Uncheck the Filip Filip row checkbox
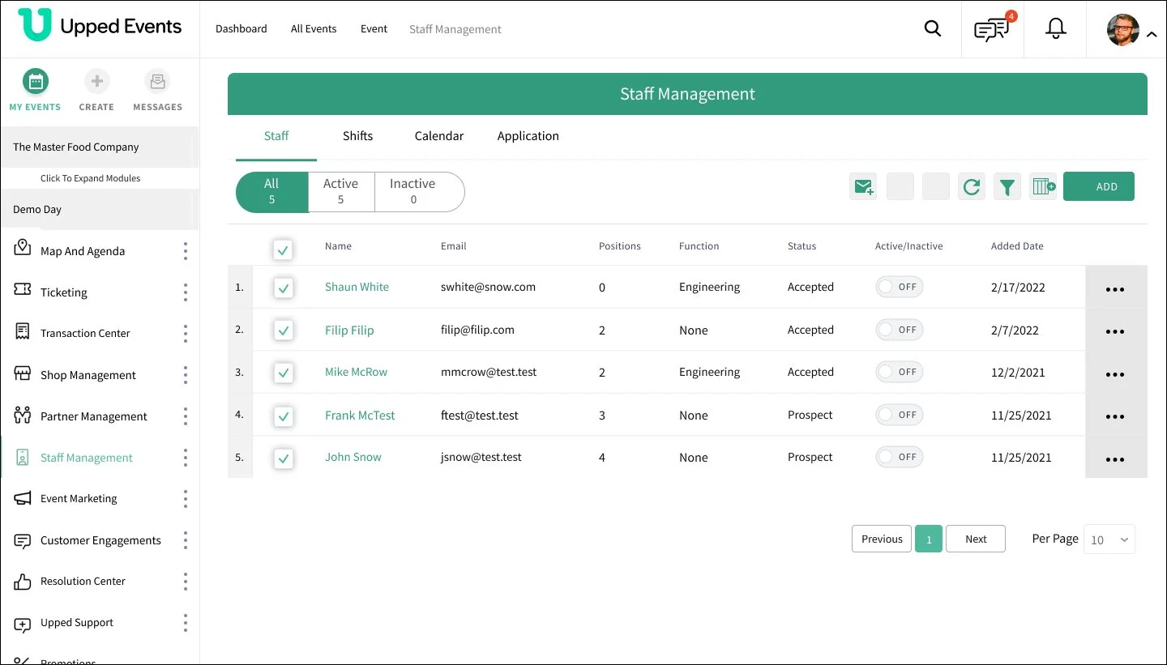 pyautogui.click(x=283, y=330)
